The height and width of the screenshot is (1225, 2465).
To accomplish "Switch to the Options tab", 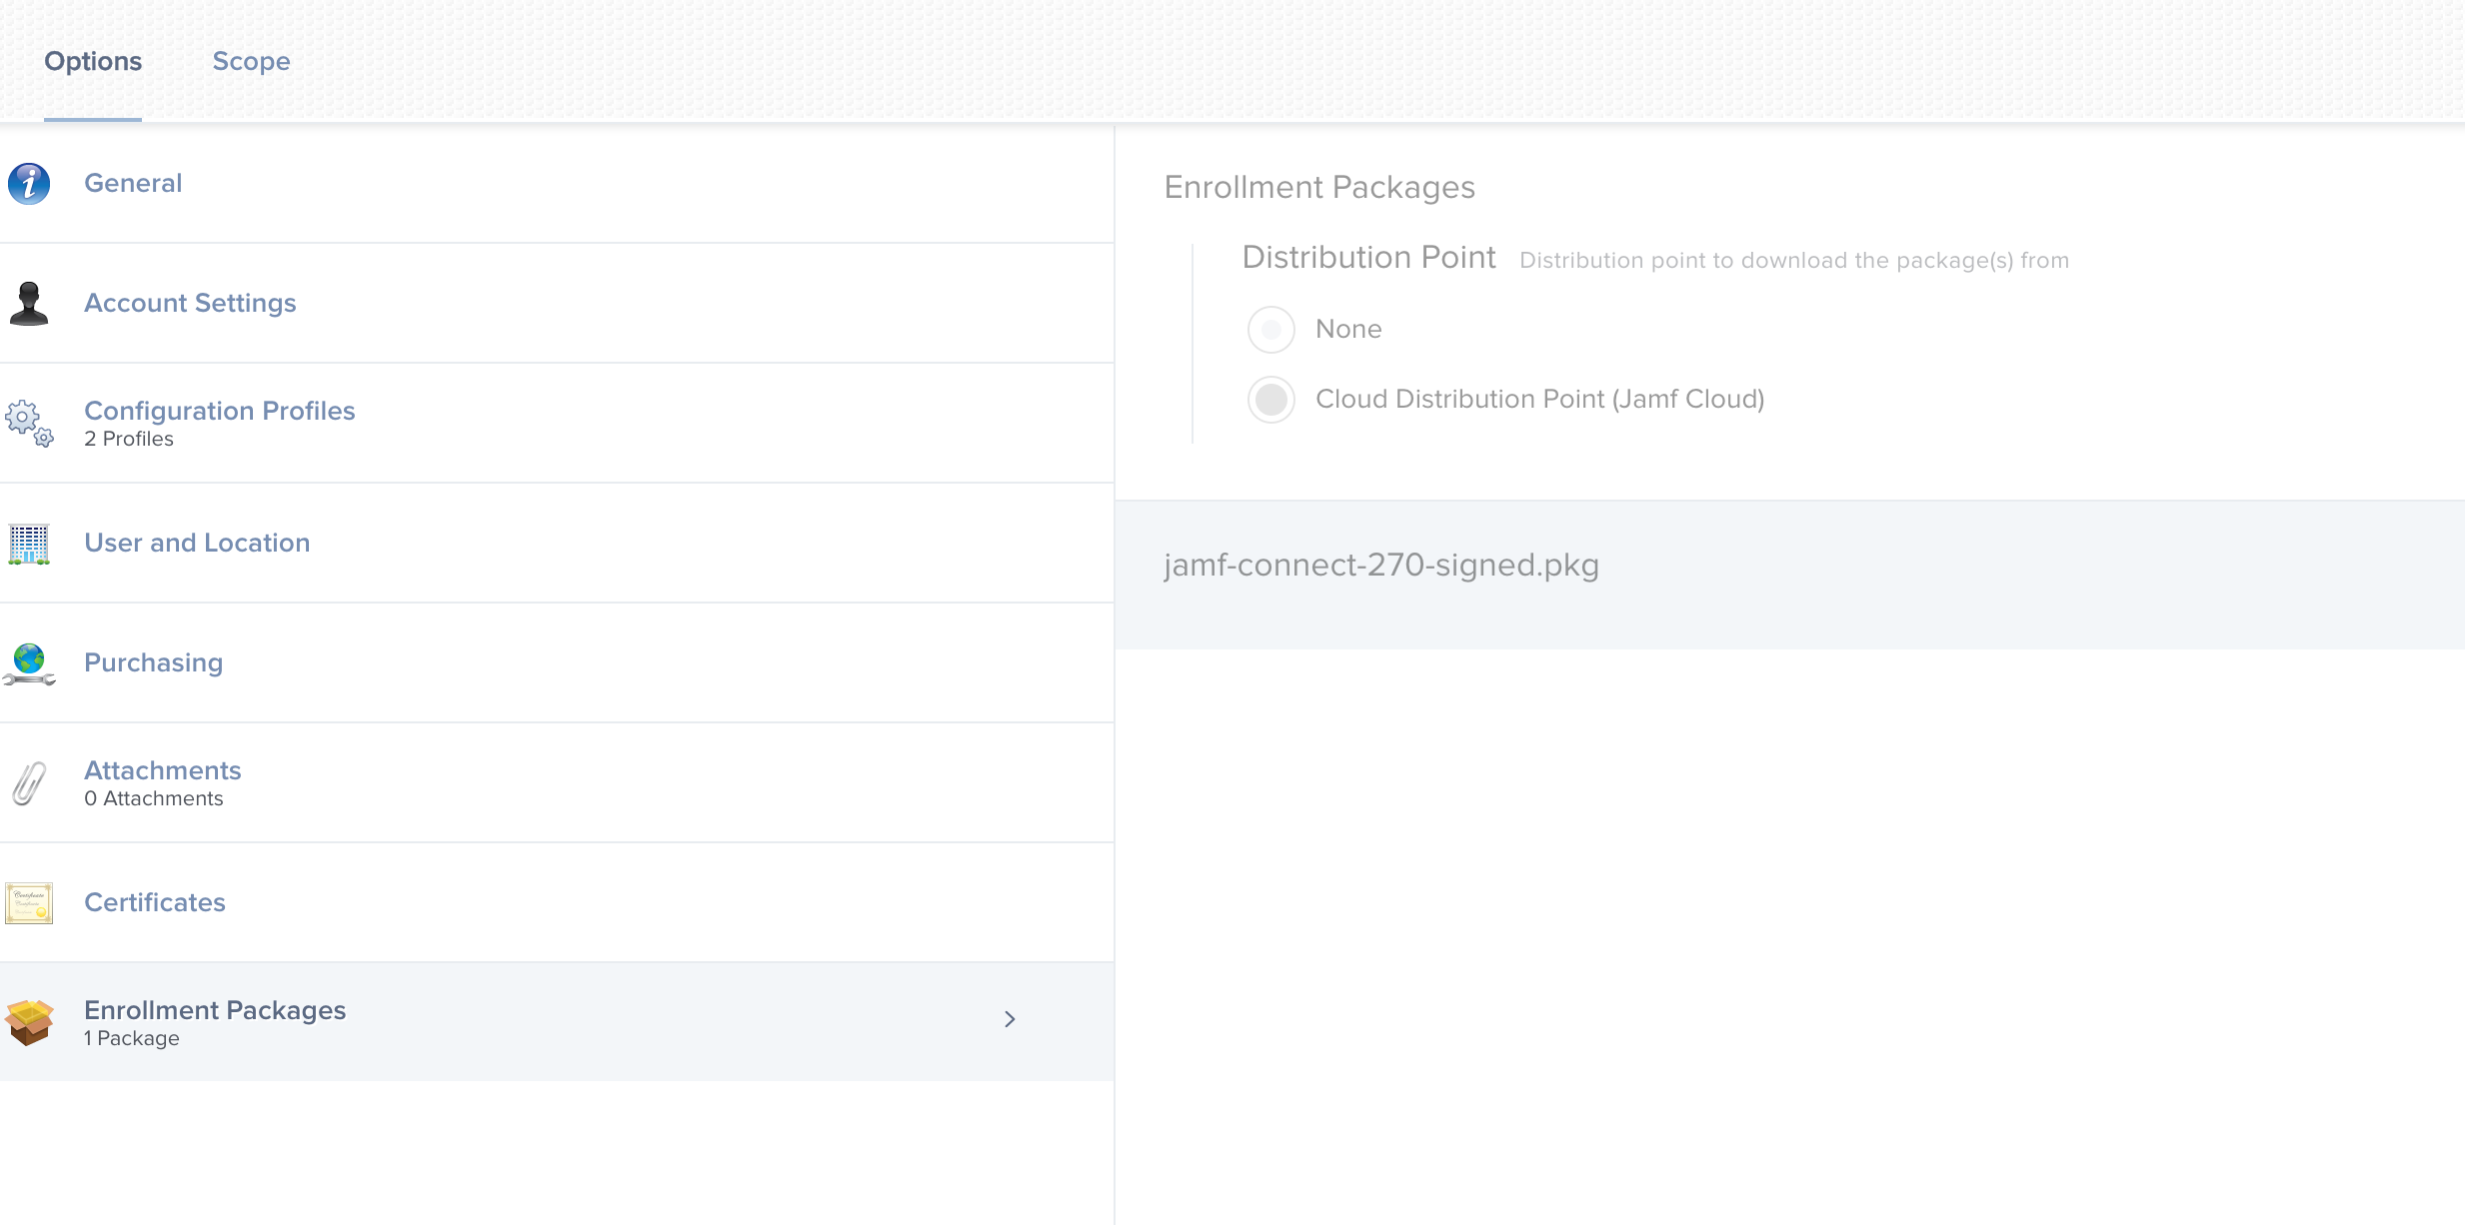I will [x=93, y=62].
